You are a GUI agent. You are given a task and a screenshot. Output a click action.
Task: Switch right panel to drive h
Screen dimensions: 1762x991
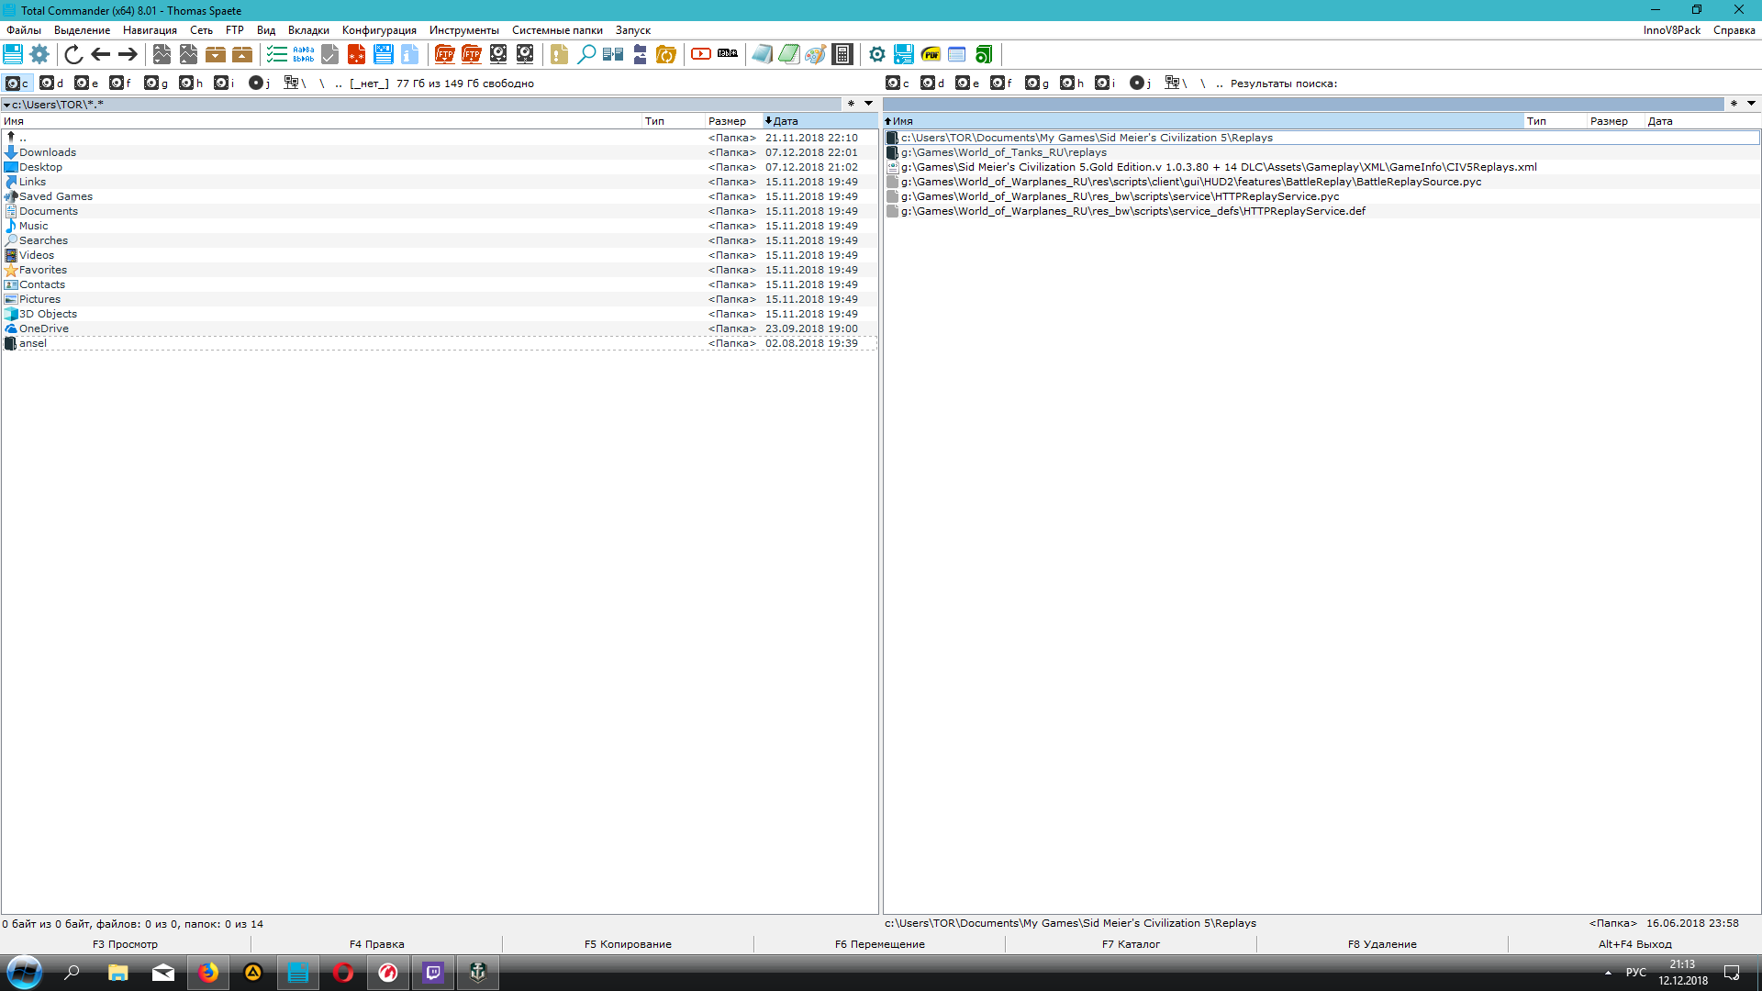[1073, 84]
